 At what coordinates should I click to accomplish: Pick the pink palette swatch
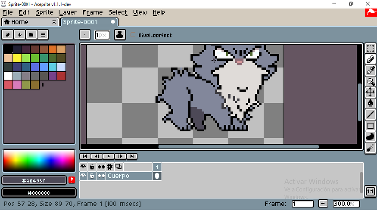[17, 85]
